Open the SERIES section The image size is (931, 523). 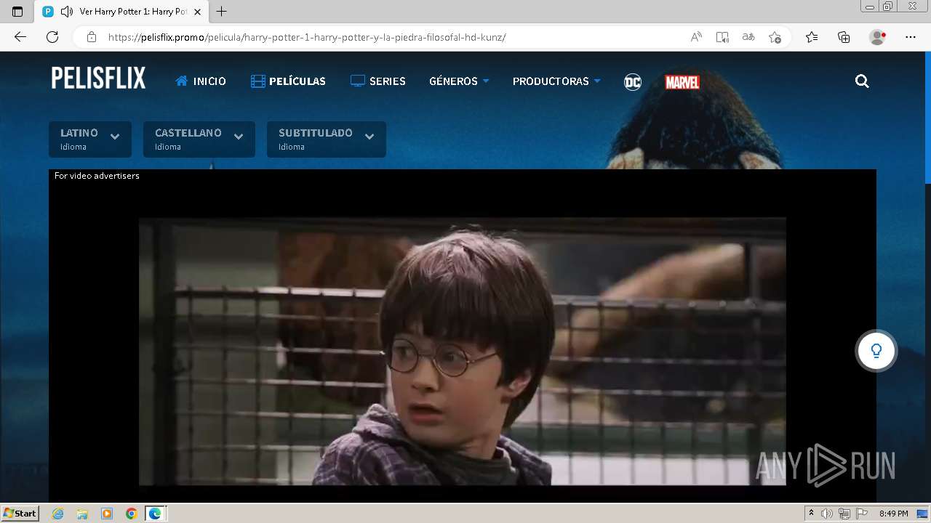coord(377,81)
